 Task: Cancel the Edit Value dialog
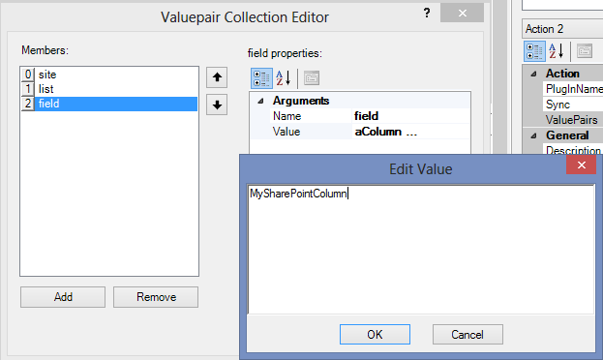pyautogui.click(x=467, y=334)
